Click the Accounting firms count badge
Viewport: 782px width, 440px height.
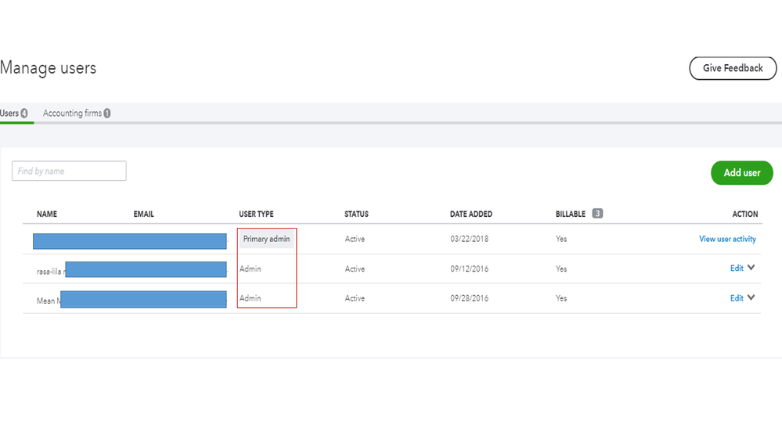(106, 114)
